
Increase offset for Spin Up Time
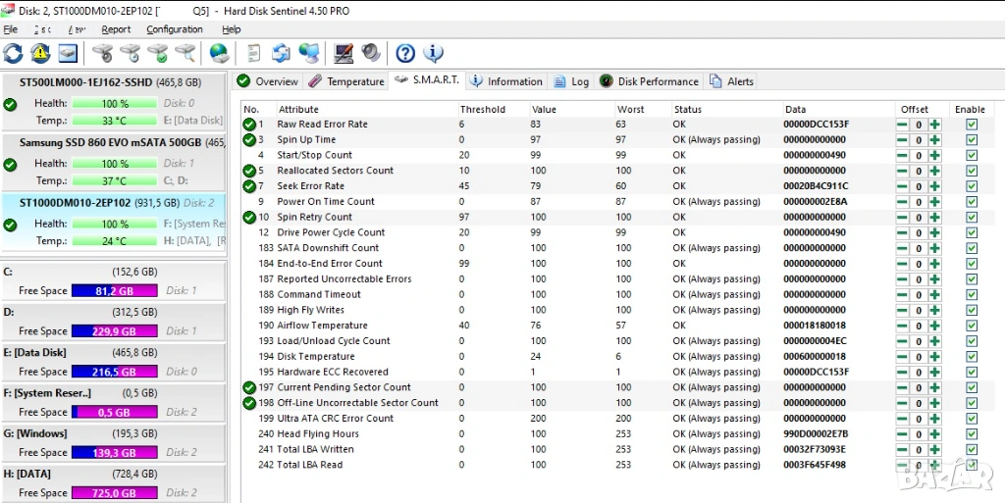[935, 140]
